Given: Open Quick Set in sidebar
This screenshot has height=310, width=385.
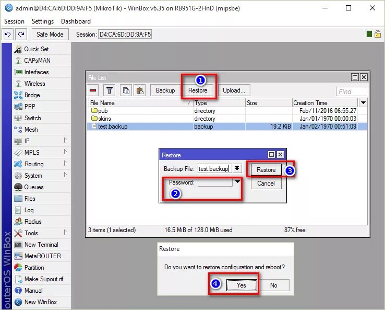Looking at the screenshot, I should point(42,49).
